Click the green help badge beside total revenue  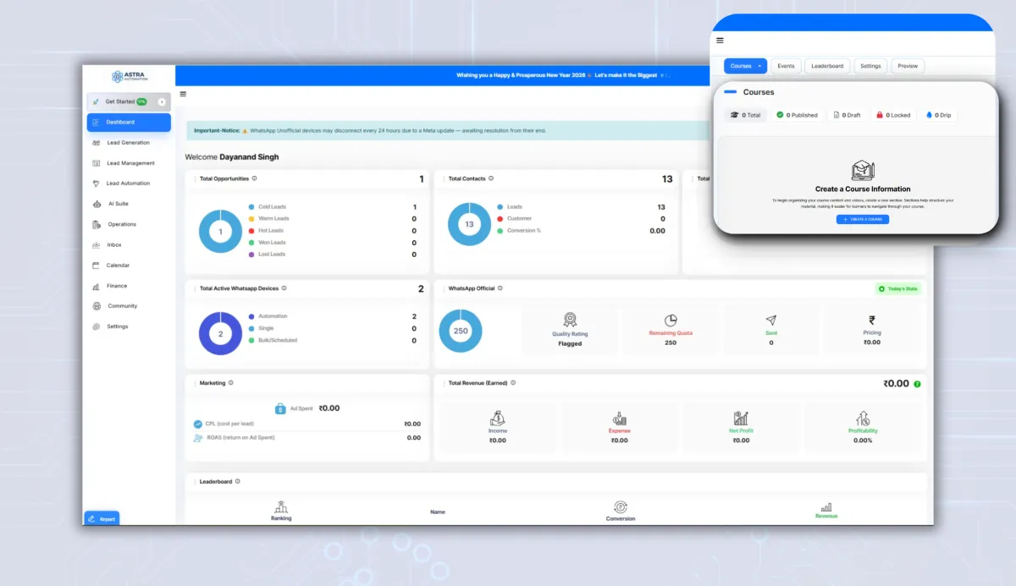[917, 384]
